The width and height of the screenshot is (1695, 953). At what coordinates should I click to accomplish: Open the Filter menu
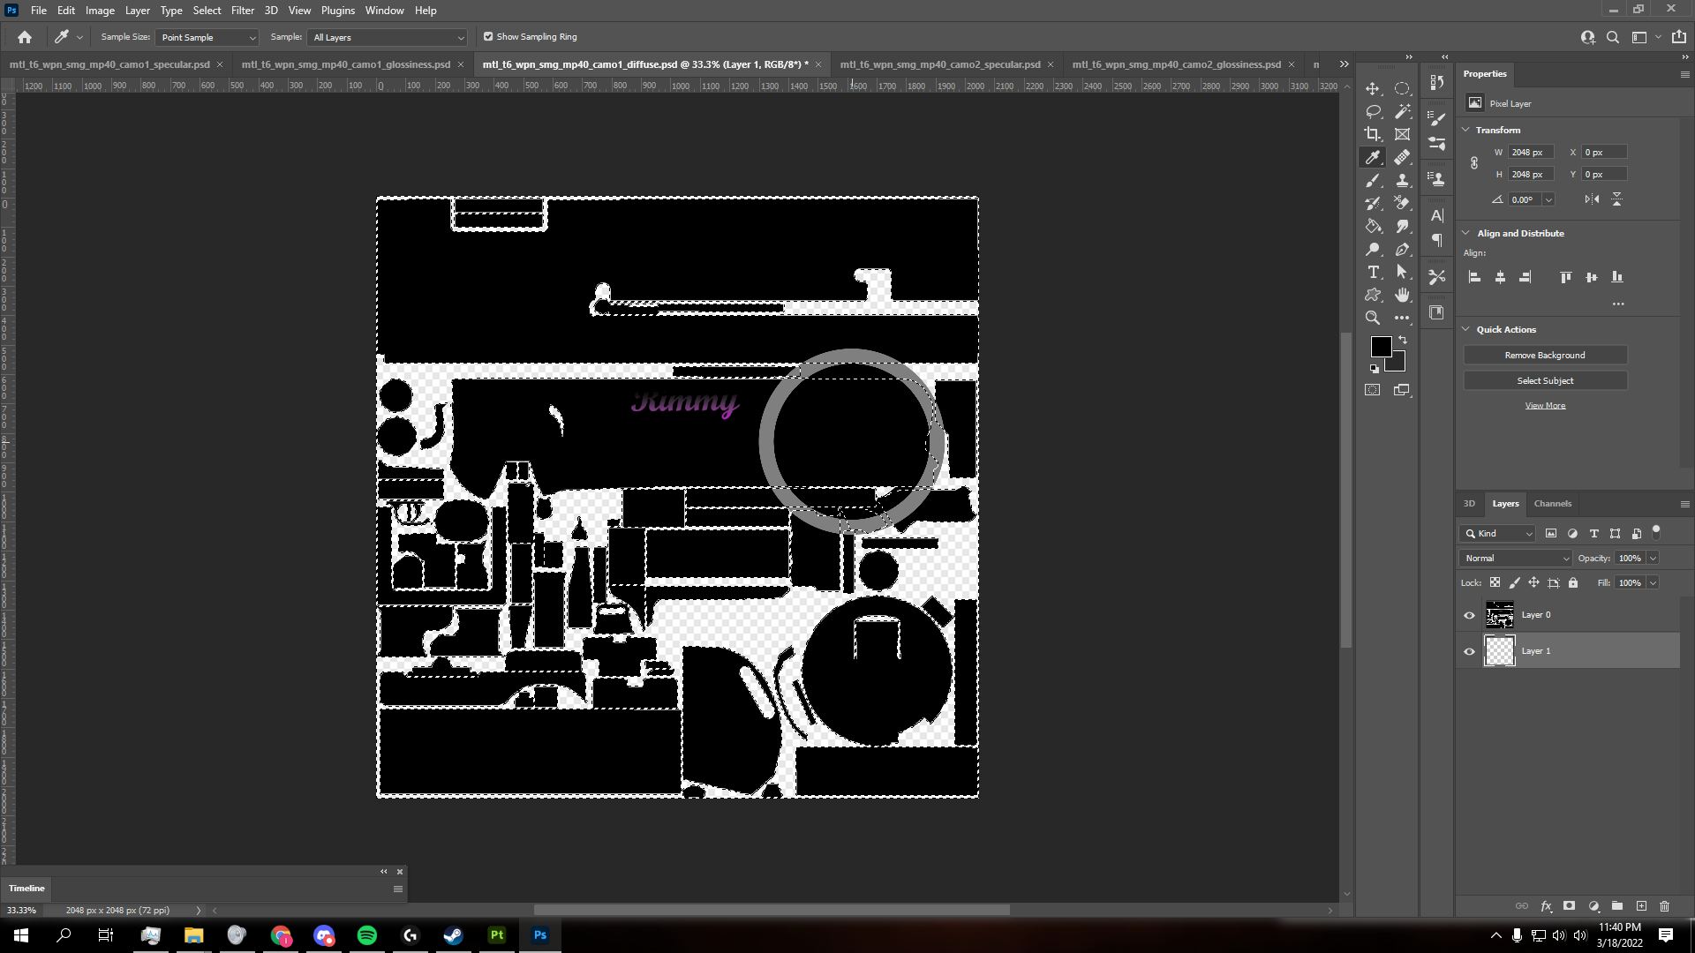(243, 11)
